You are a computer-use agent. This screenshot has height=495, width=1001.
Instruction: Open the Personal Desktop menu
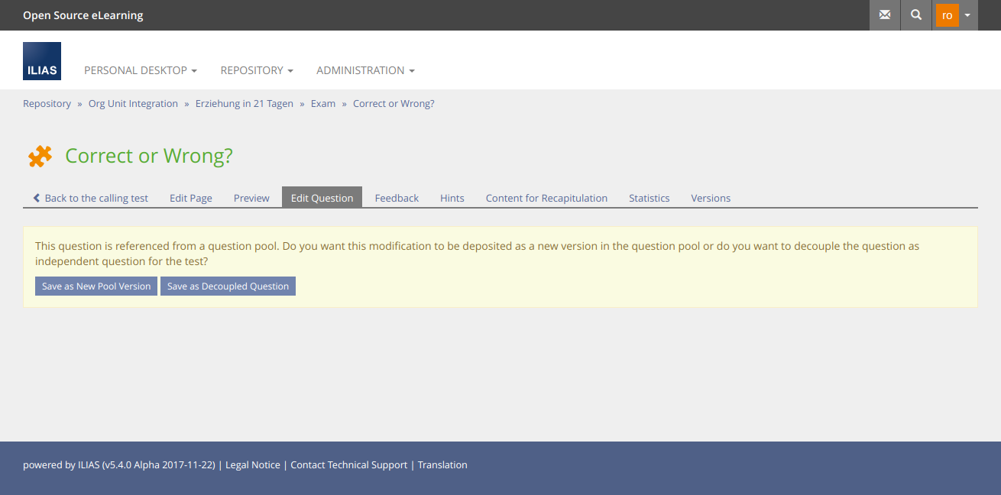(141, 70)
